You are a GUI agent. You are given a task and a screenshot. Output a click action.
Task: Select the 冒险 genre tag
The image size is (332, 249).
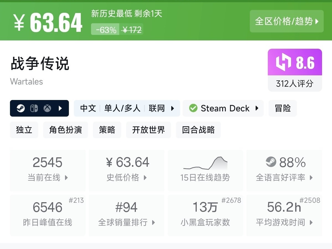(x=282, y=108)
